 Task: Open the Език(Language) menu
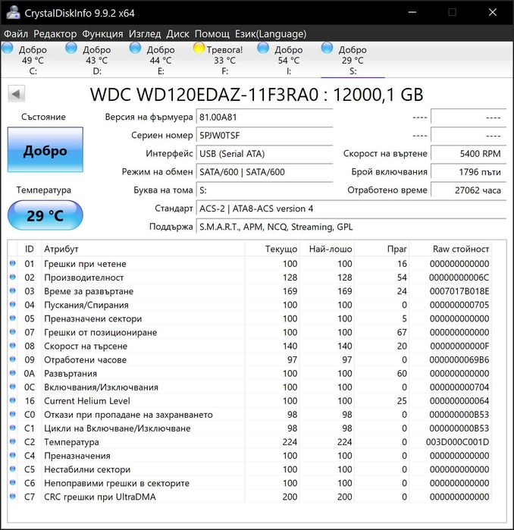pyautogui.click(x=271, y=34)
